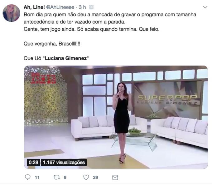Open the tweet via the 3 h timestamp
The image size is (212, 185).
(83, 7)
